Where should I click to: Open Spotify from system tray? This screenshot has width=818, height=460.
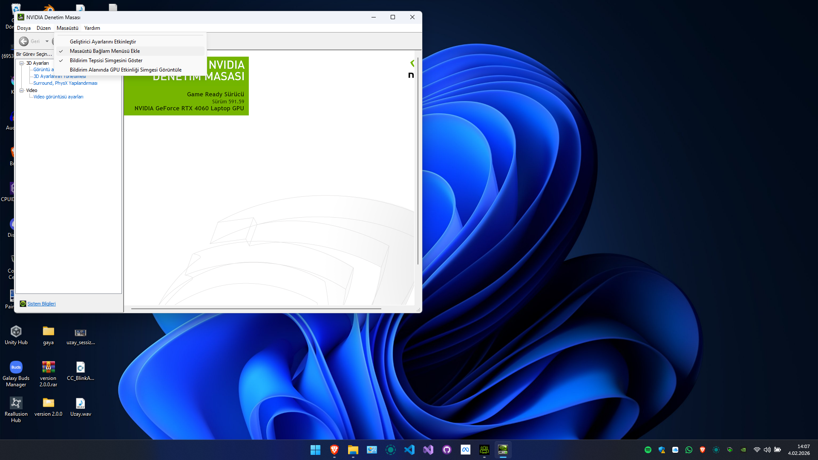click(648, 450)
